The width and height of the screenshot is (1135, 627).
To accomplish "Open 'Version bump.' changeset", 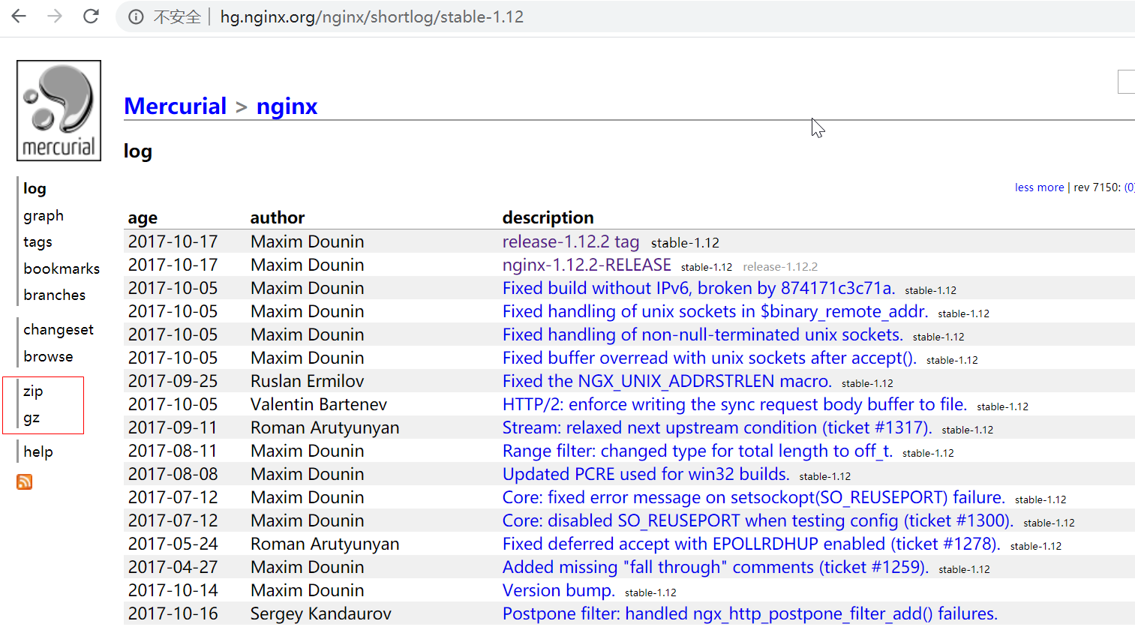I will [x=559, y=590].
